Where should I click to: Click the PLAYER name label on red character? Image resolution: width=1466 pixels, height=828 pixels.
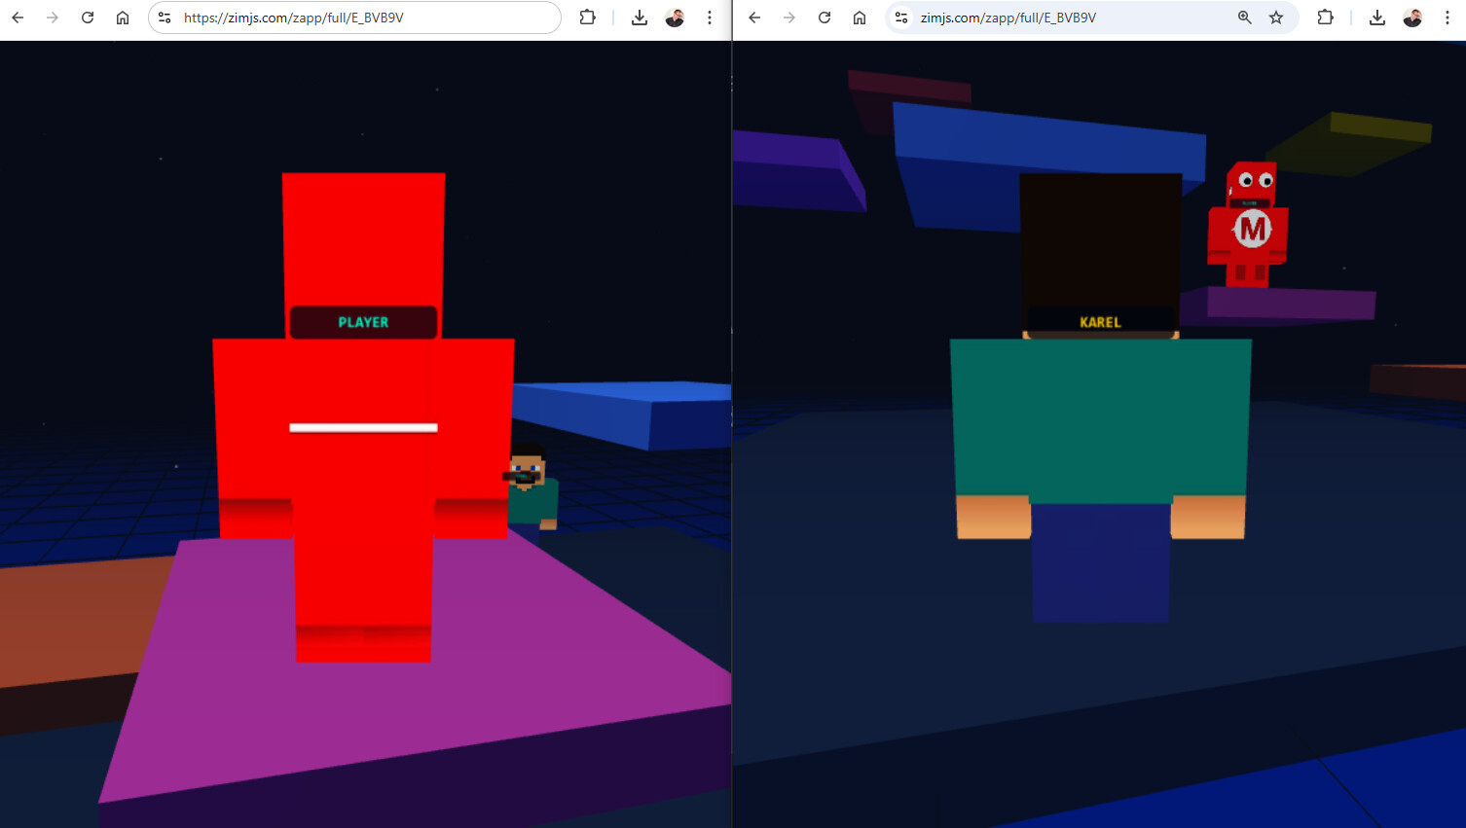pyautogui.click(x=363, y=322)
